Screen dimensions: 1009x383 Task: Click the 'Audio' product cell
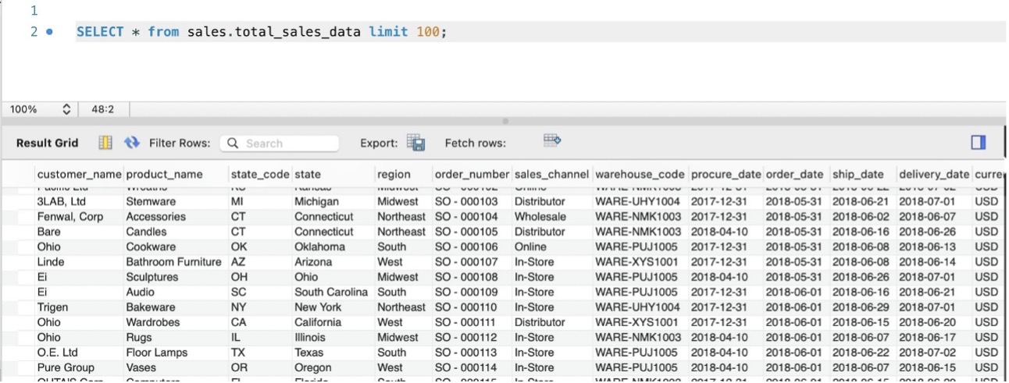[140, 292]
